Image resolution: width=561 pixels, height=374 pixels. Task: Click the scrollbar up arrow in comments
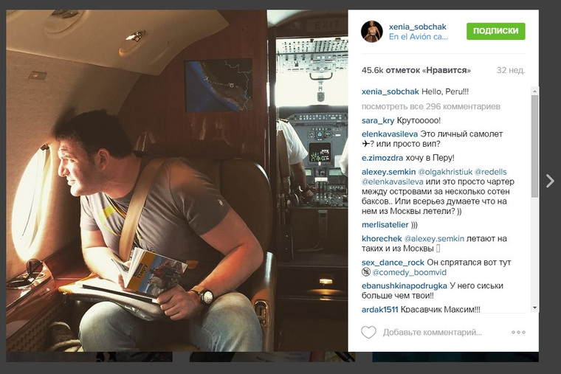[534, 91]
